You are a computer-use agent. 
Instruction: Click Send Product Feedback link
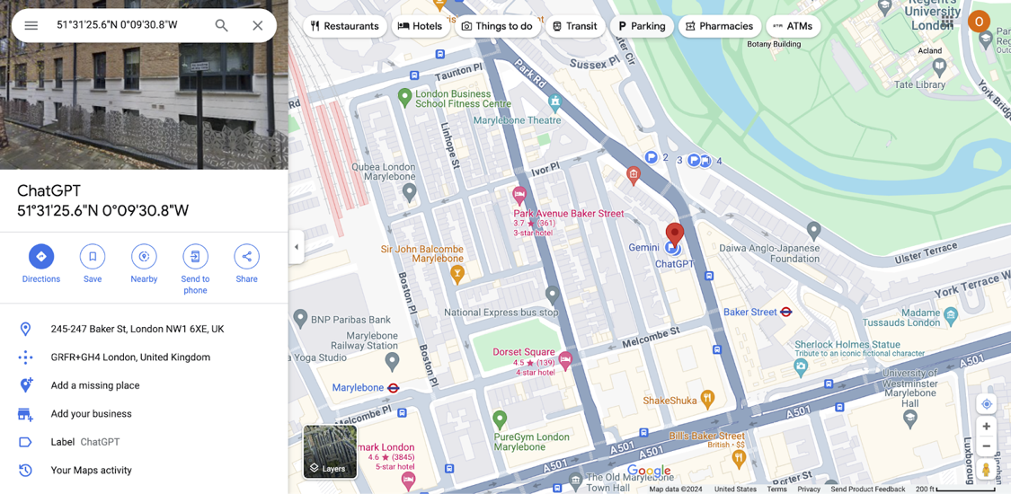(868, 490)
